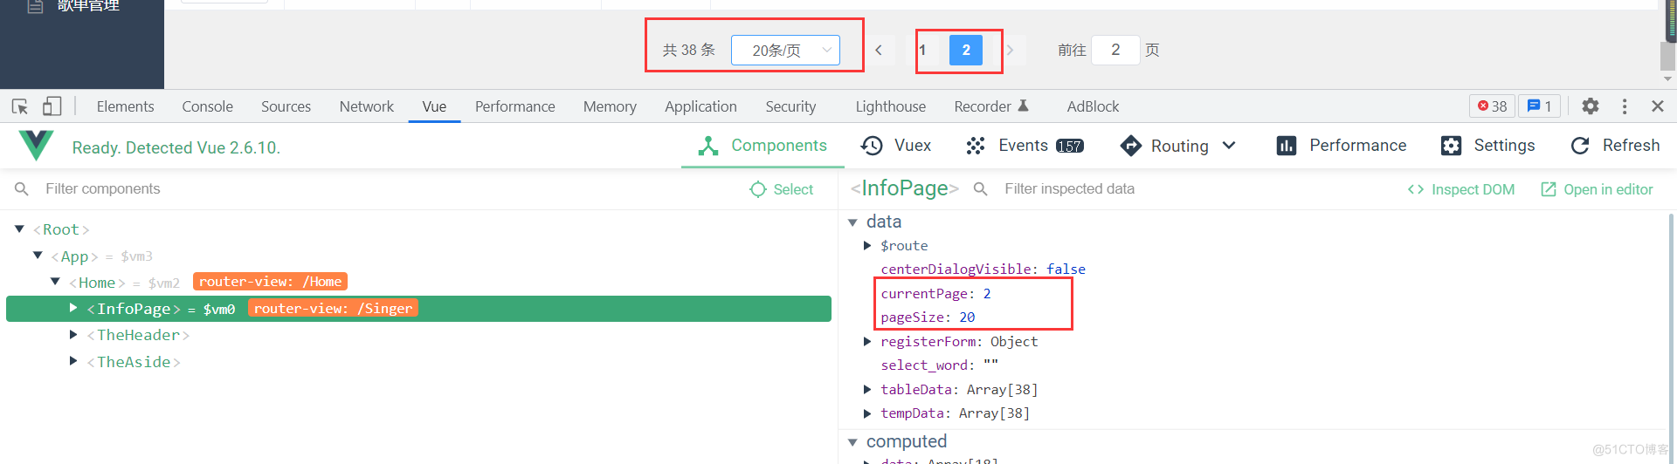Toggle the device toolbar icon
The width and height of the screenshot is (1677, 464).
pos(52,106)
